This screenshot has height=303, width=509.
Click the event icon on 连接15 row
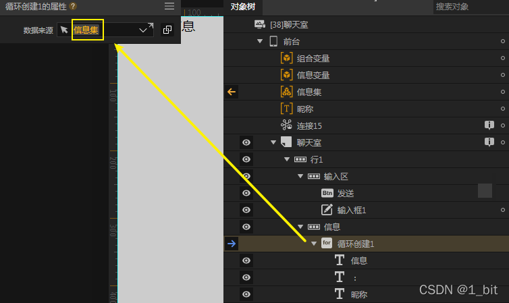489,125
